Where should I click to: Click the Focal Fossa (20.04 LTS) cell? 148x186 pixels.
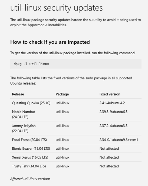[29, 140]
